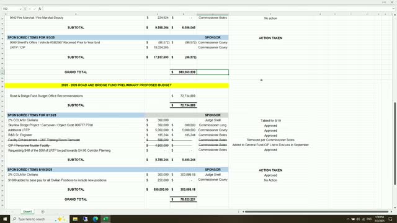Click the vertical scrollbar thumb
This screenshot has width=397, height=223.
pyautogui.click(x=395, y=143)
